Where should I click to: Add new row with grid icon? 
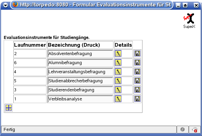tap(9, 108)
